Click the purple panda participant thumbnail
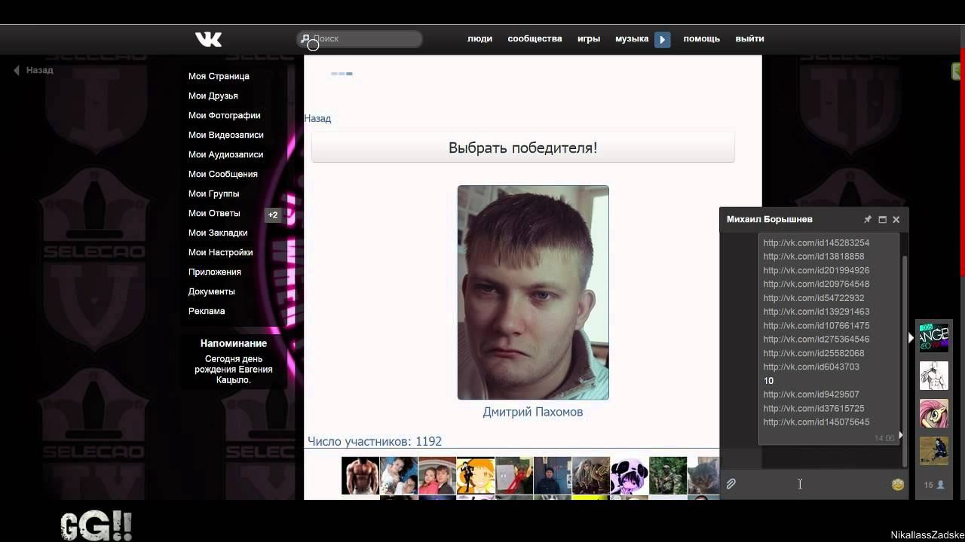Image resolution: width=965 pixels, height=542 pixels. (x=630, y=476)
